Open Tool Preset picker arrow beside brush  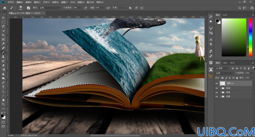click(x=15, y=8)
